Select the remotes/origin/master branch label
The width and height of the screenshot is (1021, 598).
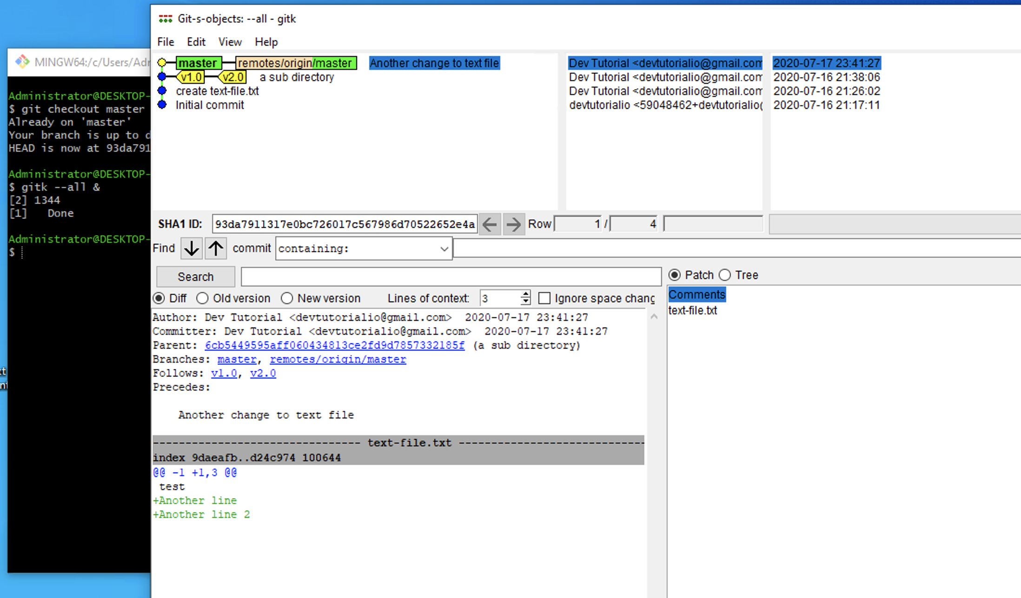pos(296,63)
